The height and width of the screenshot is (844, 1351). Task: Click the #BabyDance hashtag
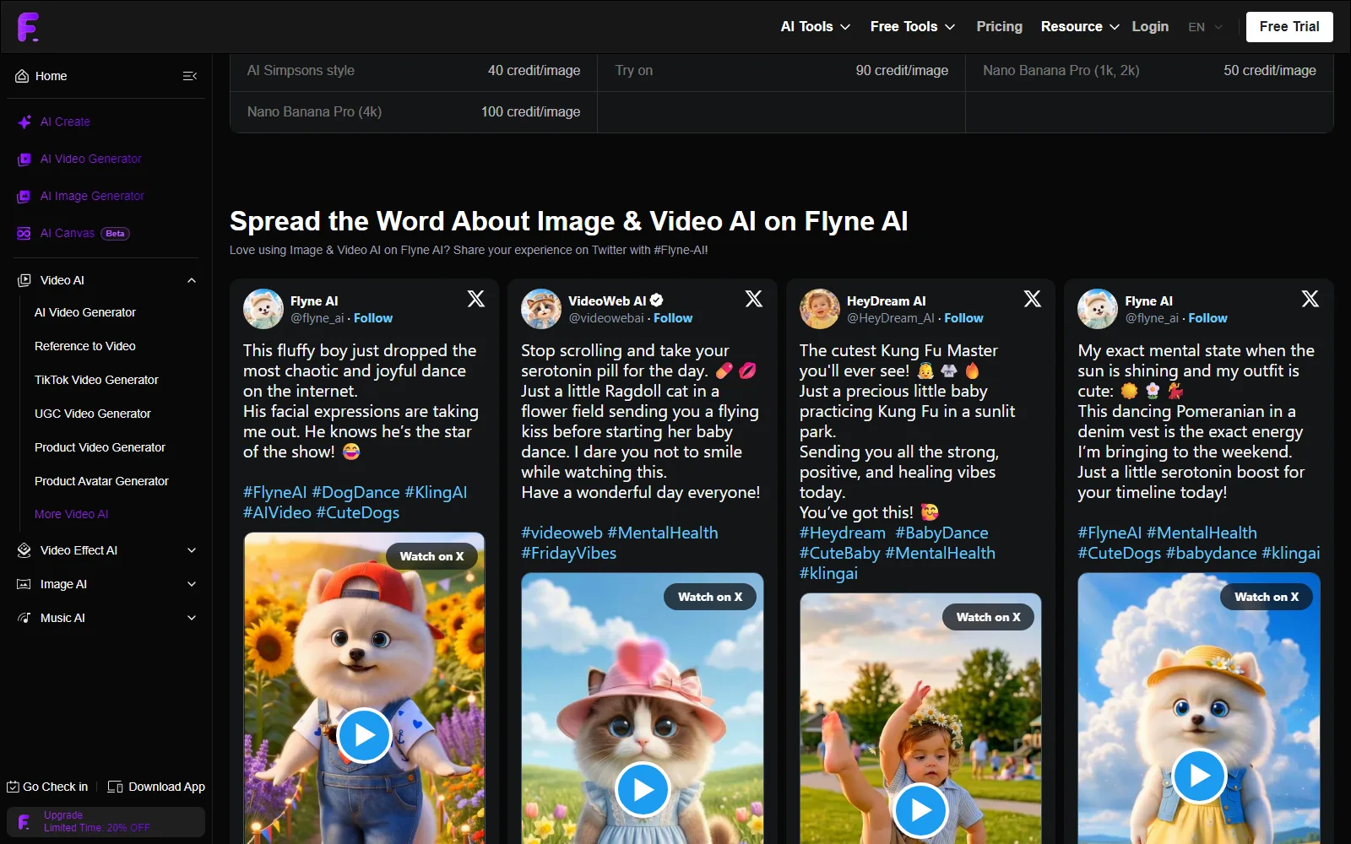tap(941, 533)
